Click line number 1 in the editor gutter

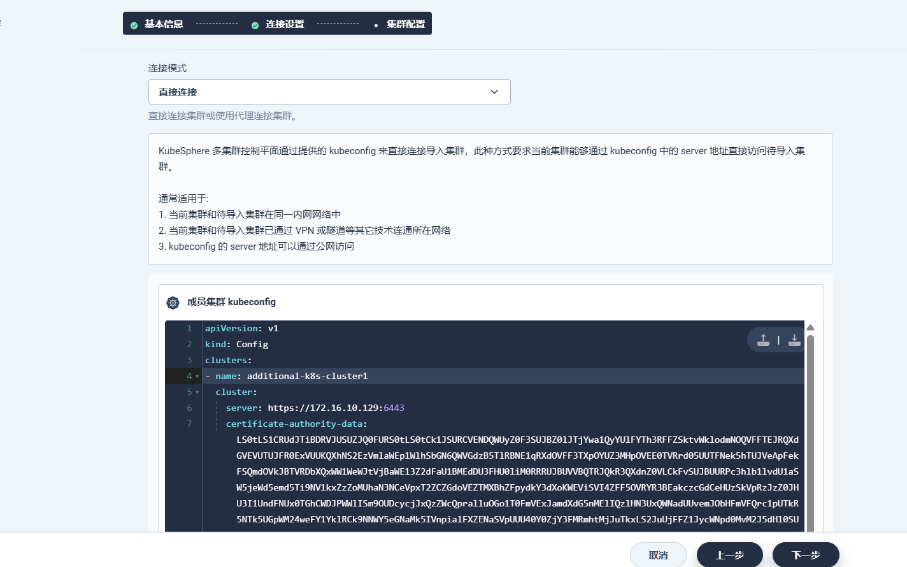tap(189, 328)
